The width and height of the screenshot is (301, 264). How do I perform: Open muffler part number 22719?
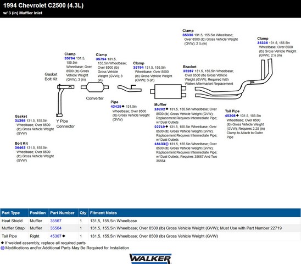[x=159, y=127]
